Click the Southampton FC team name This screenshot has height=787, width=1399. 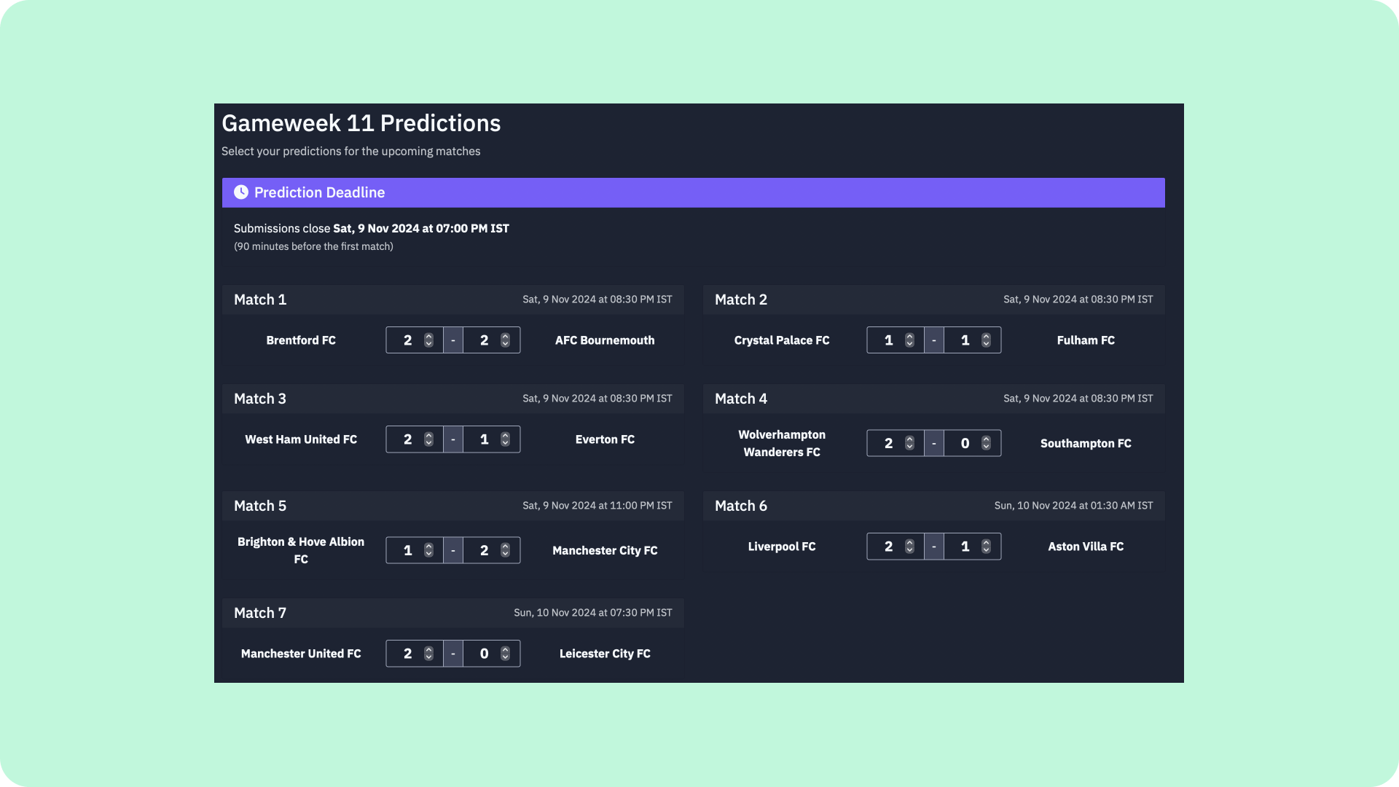point(1086,443)
